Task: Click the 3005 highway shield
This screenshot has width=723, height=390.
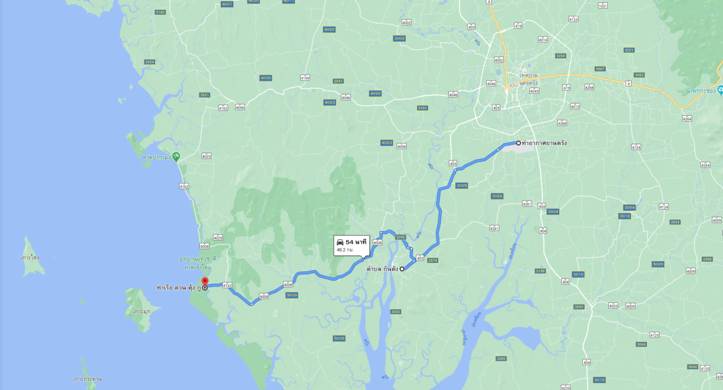Action: pyautogui.click(x=462, y=185)
